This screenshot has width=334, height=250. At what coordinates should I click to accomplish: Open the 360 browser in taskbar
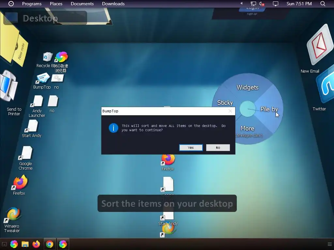(14, 244)
